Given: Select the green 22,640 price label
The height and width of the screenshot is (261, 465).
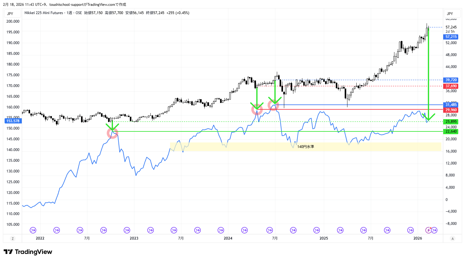Looking at the screenshot, I should (x=451, y=131).
